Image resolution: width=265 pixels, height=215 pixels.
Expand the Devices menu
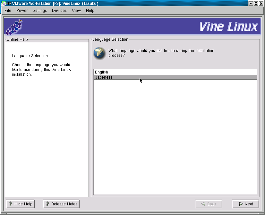(59, 11)
